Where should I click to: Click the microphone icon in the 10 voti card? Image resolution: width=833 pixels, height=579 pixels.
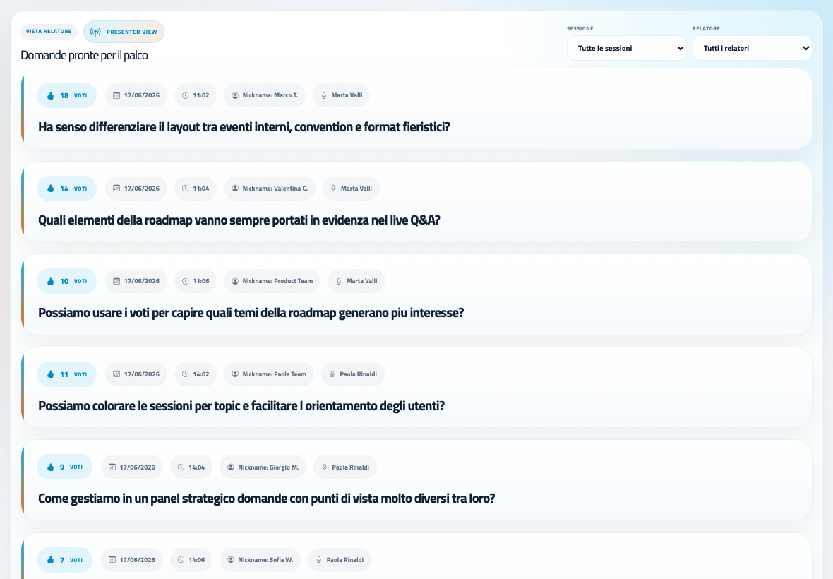pos(339,281)
